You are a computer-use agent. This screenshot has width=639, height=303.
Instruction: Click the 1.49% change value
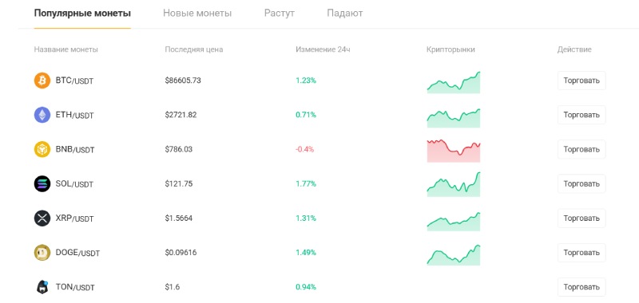[x=306, y=253]
